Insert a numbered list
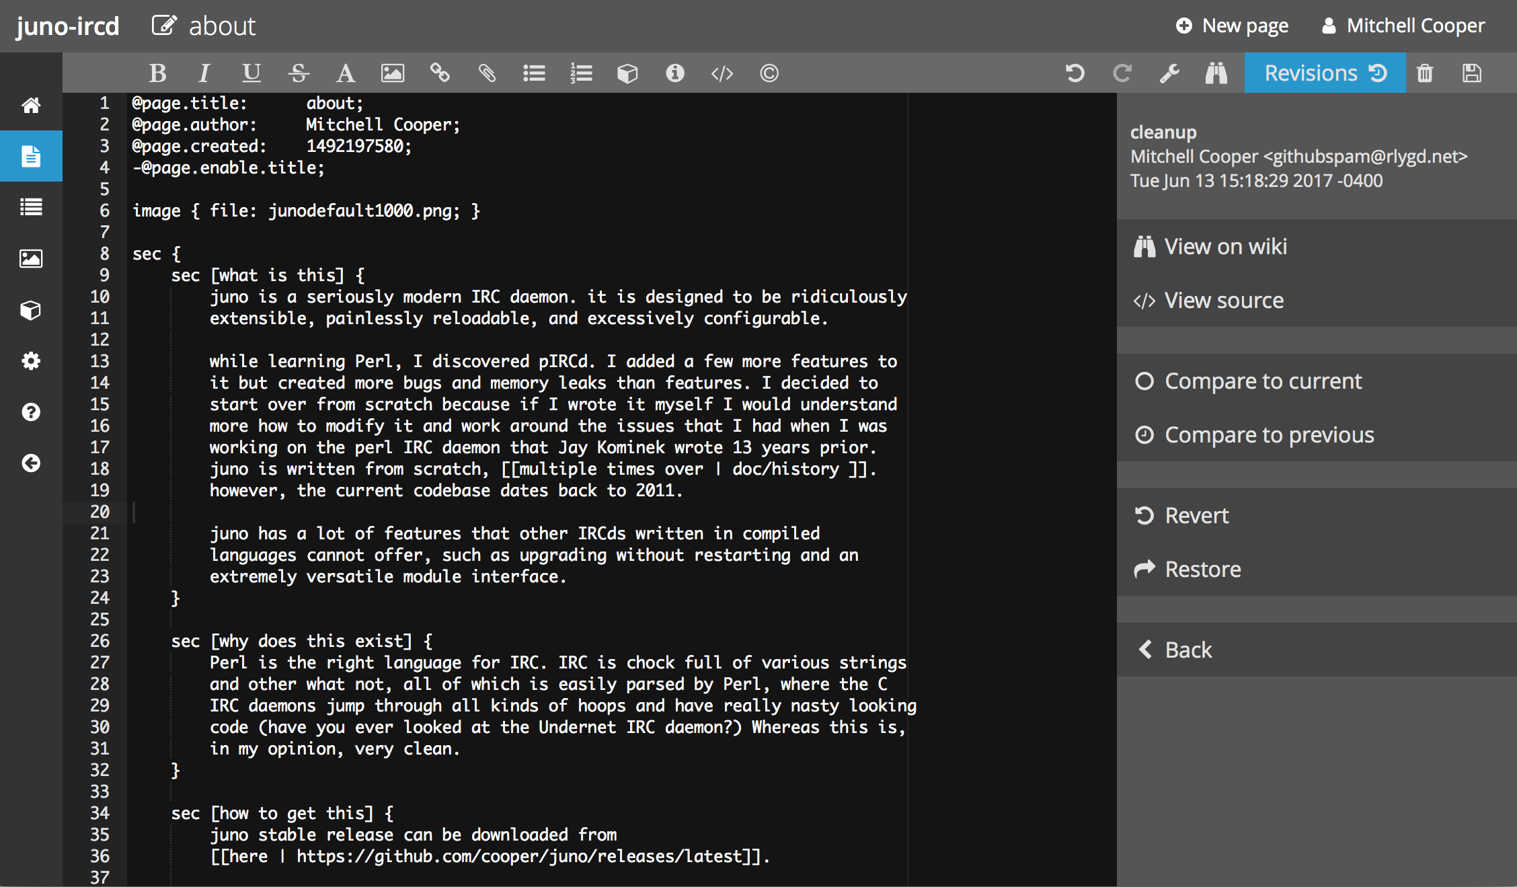The image size is (1517, 887). point(581,73)
